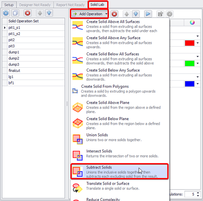Click the row indicator arrow beside pit1_s1

coord(5,28)
